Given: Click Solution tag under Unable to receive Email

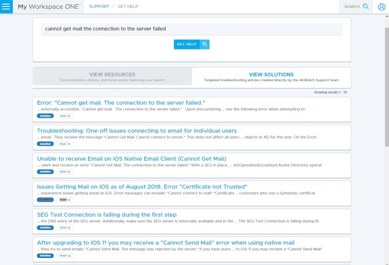Looking at the screenshot, I should click(45, 171).
